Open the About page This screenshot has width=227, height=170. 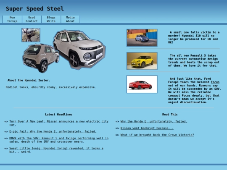pos(70,21)
